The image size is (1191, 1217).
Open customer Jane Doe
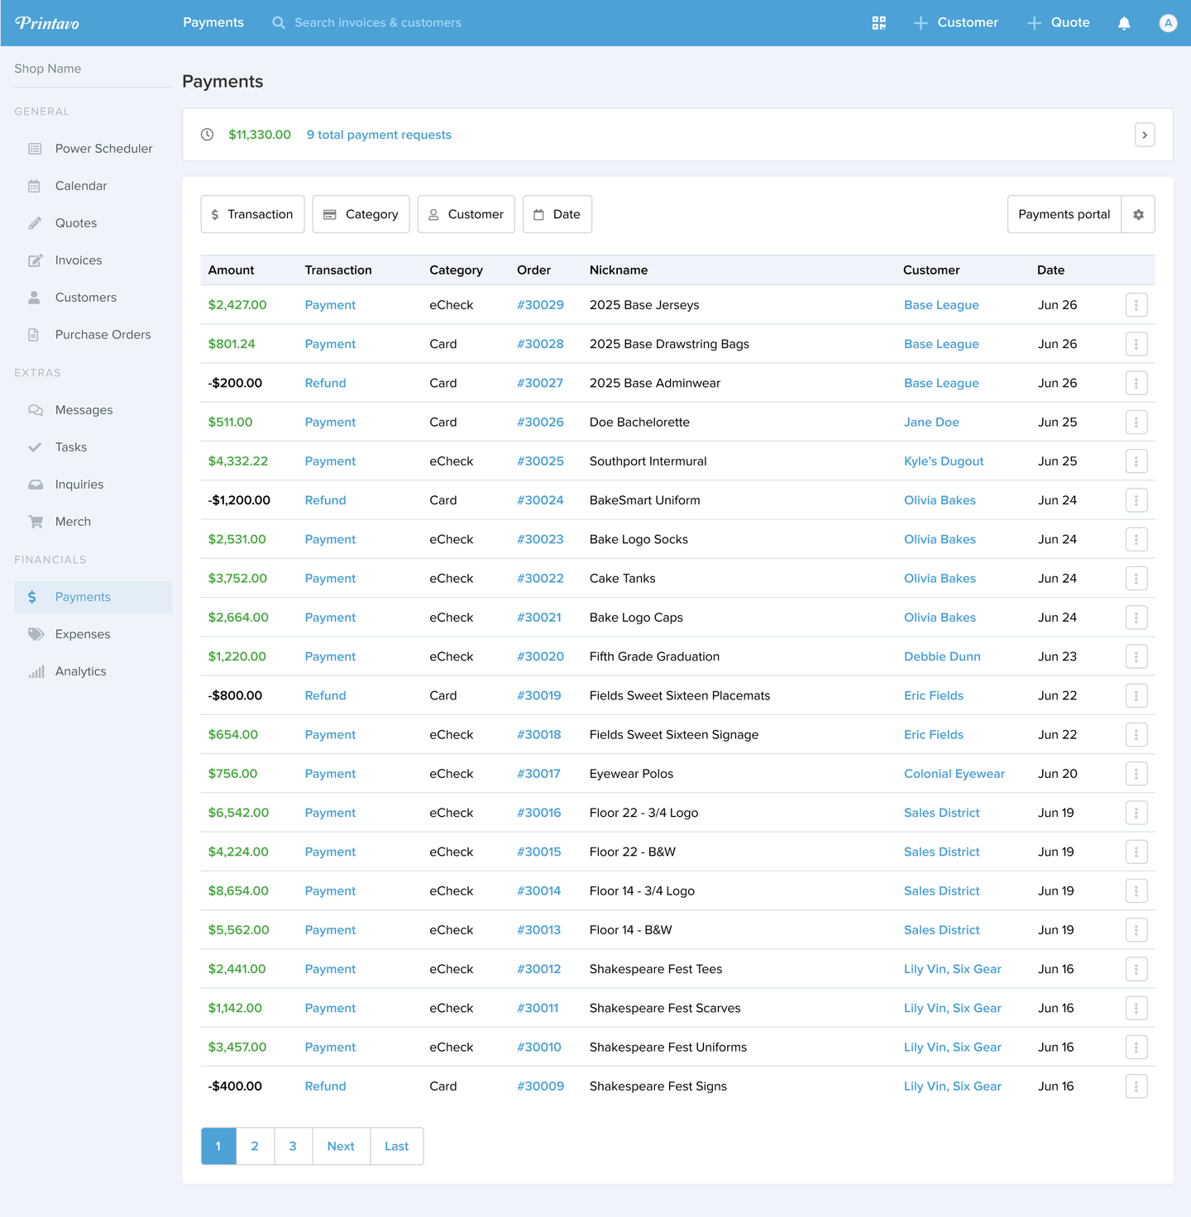tap(931, 422)
